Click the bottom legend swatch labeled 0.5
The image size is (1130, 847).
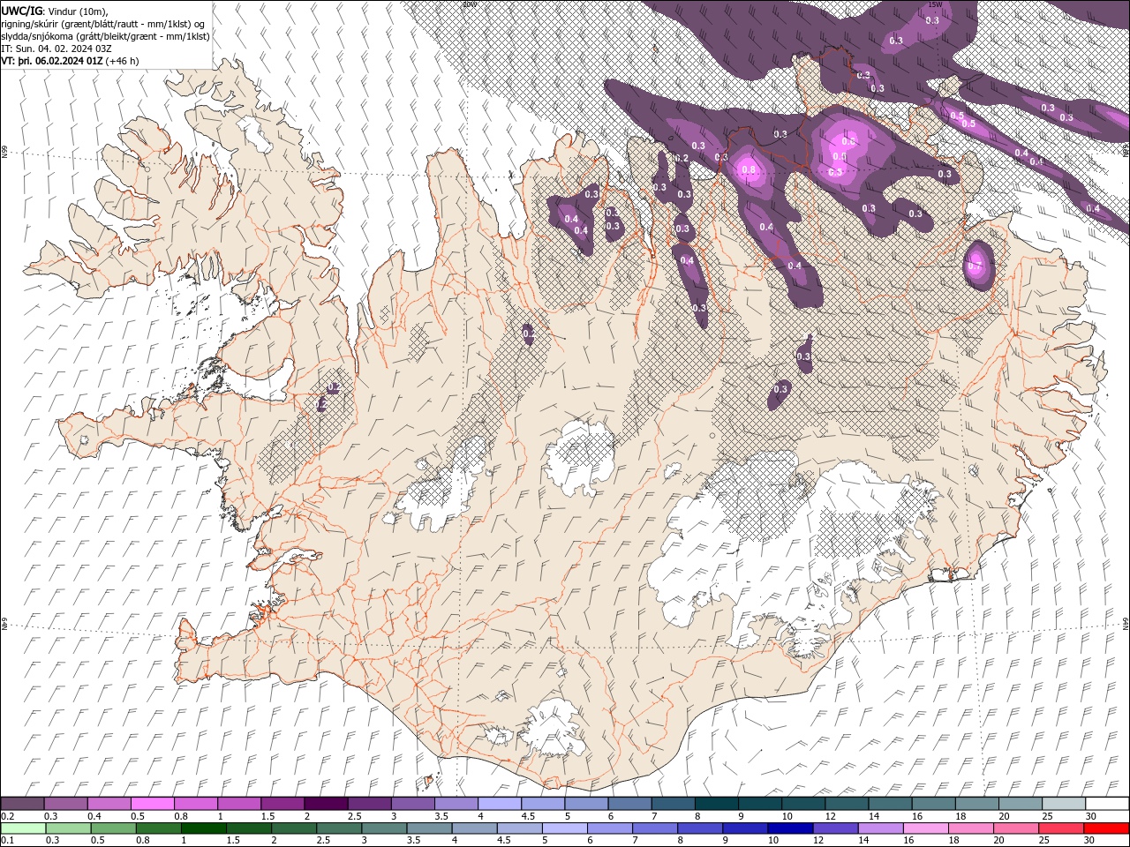[114, 828]
